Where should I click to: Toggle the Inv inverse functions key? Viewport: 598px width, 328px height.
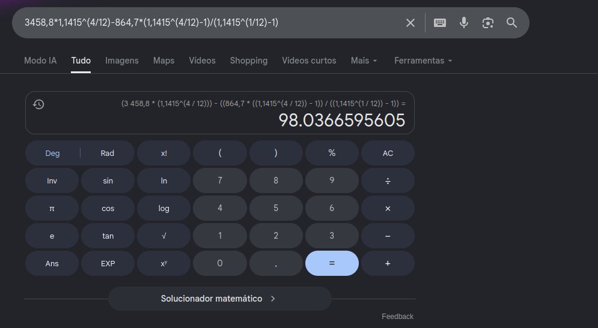52,180
